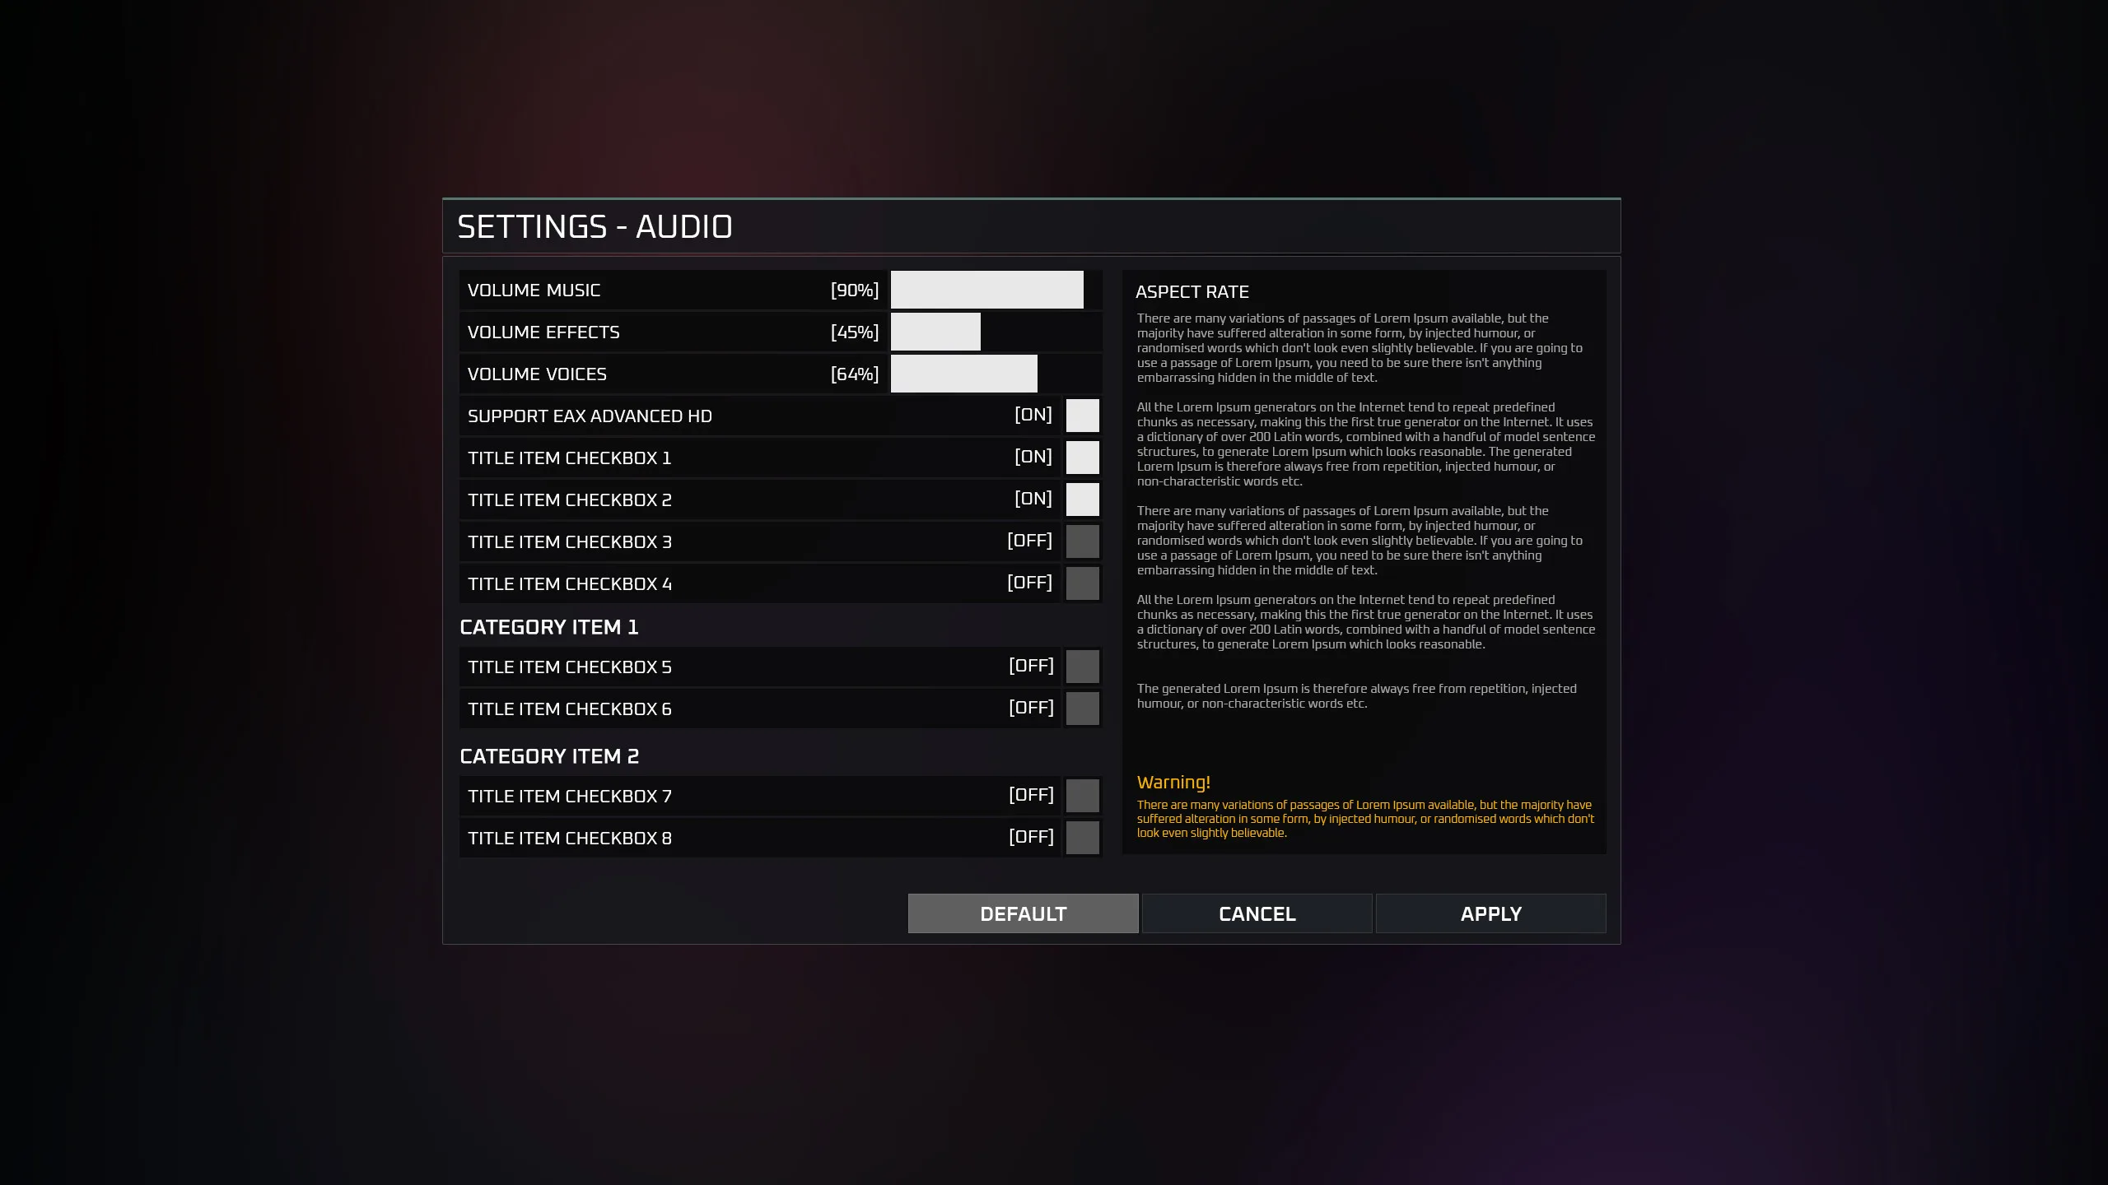Select the Volume Effects row label

click(x=543, y=332)
